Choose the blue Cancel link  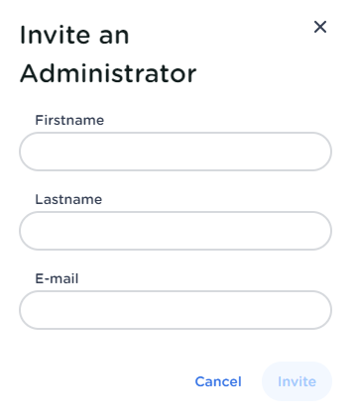click(218, 381)
